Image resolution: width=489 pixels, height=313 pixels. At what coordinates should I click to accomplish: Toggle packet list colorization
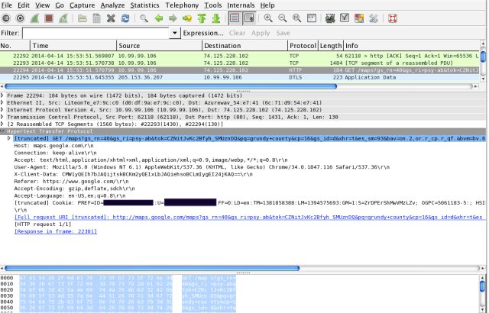[235, 18]
